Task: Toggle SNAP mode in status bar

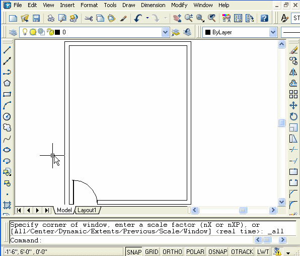Action: point(134,252)
